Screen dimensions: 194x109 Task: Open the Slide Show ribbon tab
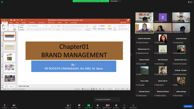51,23
